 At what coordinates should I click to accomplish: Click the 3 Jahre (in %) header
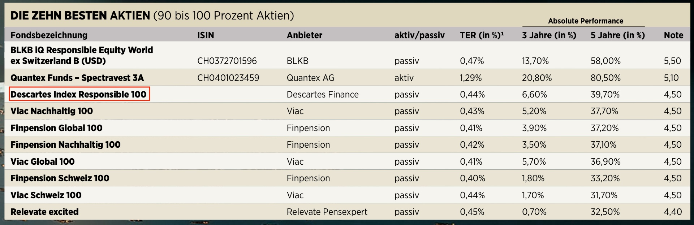(549, 35)
